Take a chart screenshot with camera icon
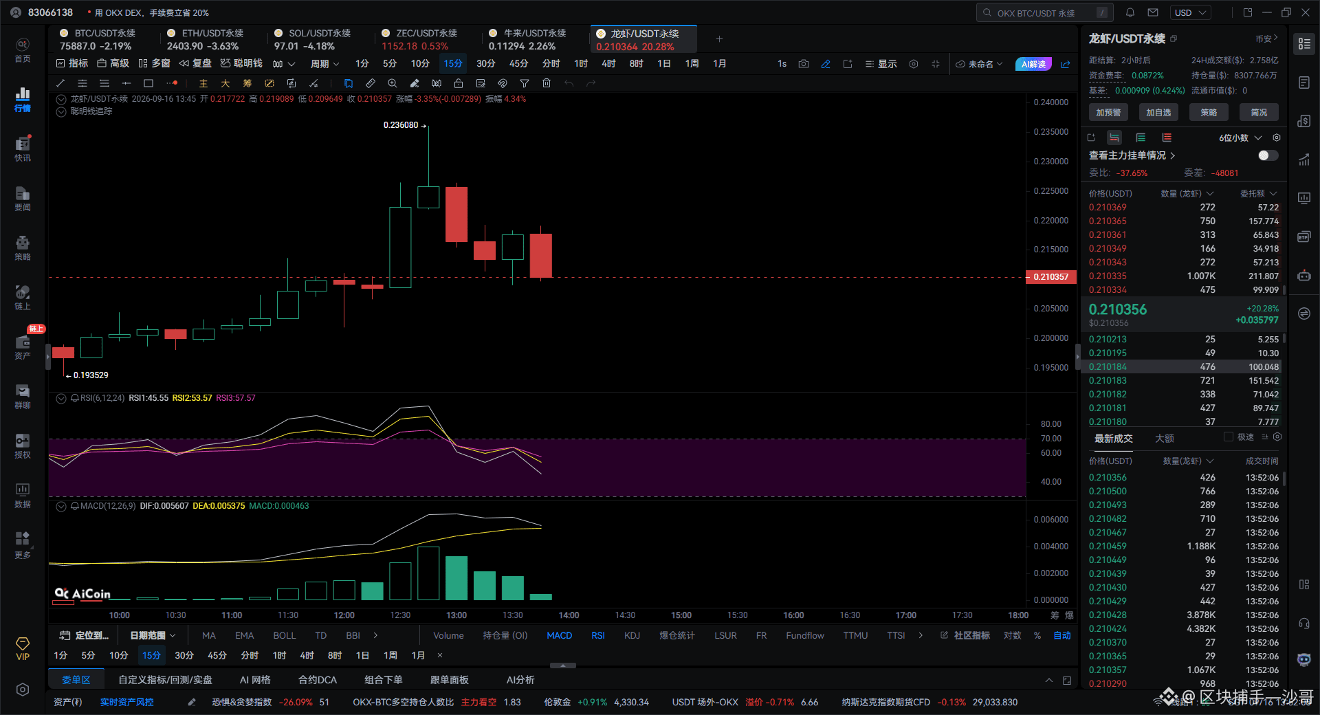 [804, 64]
